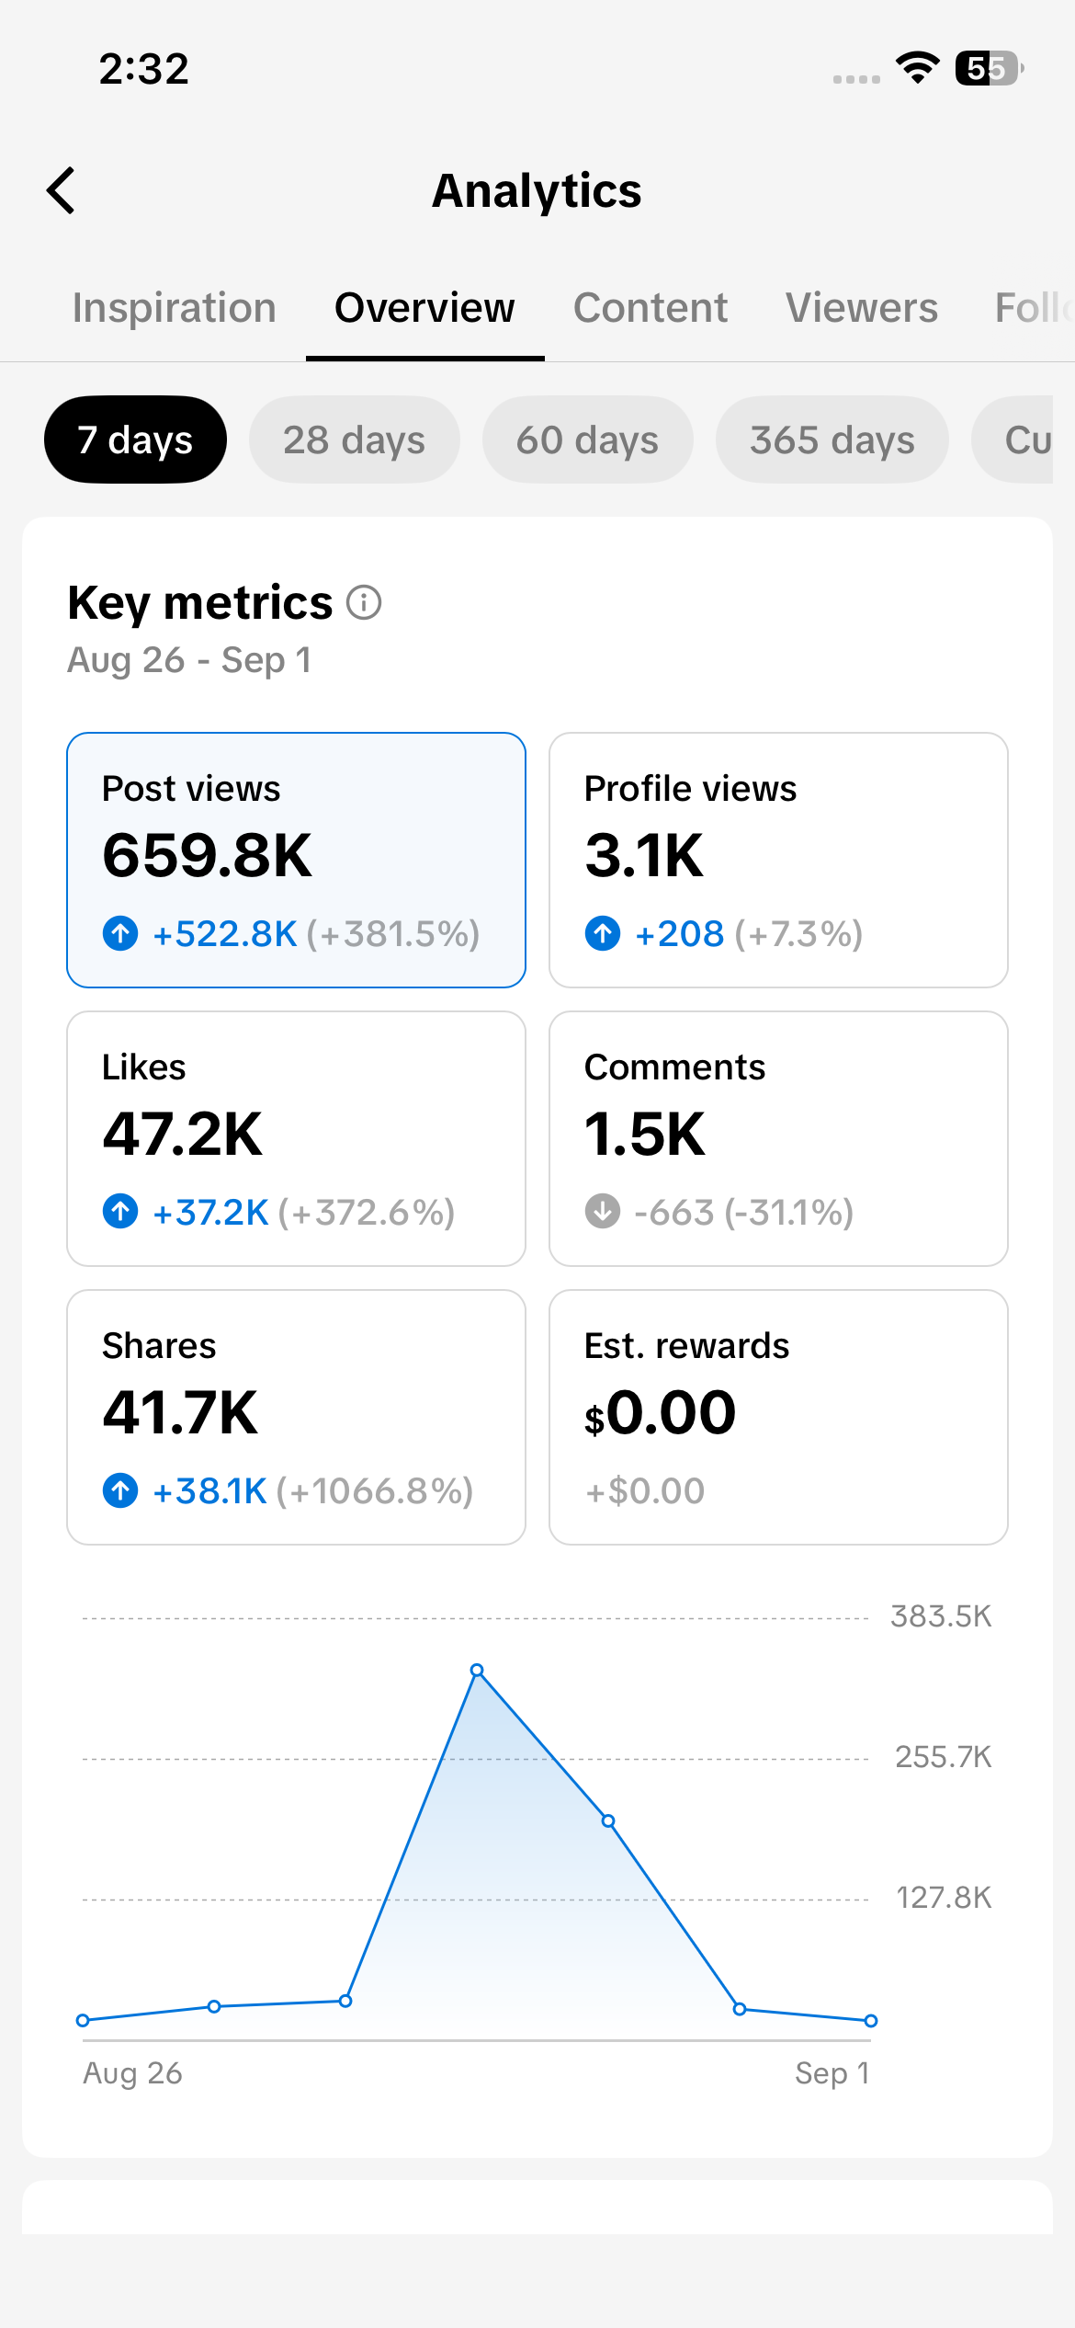
Task: Tap Shares up-arrow trend icon
Action: (120, 1489)
